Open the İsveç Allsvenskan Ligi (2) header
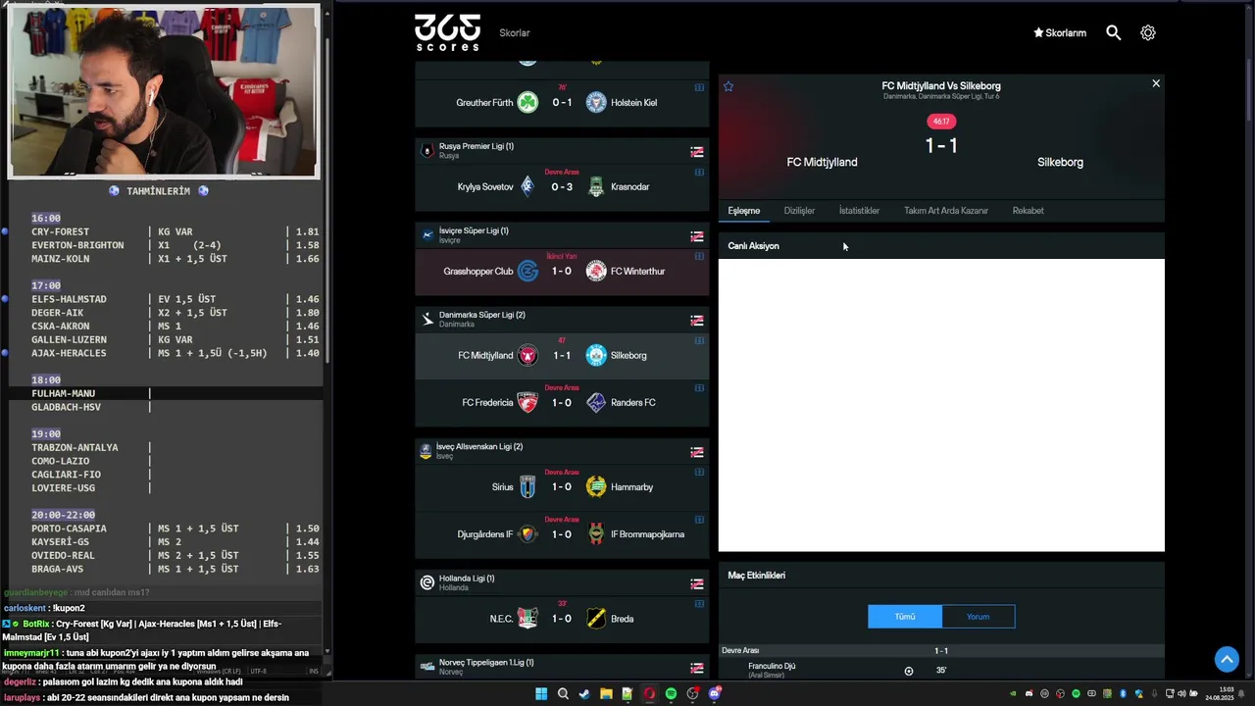This screenshot has height=706, width=1255. 562,450
